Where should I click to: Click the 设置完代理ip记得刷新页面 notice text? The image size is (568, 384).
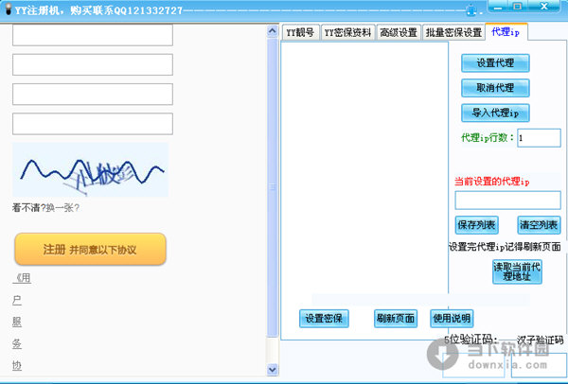505,247
